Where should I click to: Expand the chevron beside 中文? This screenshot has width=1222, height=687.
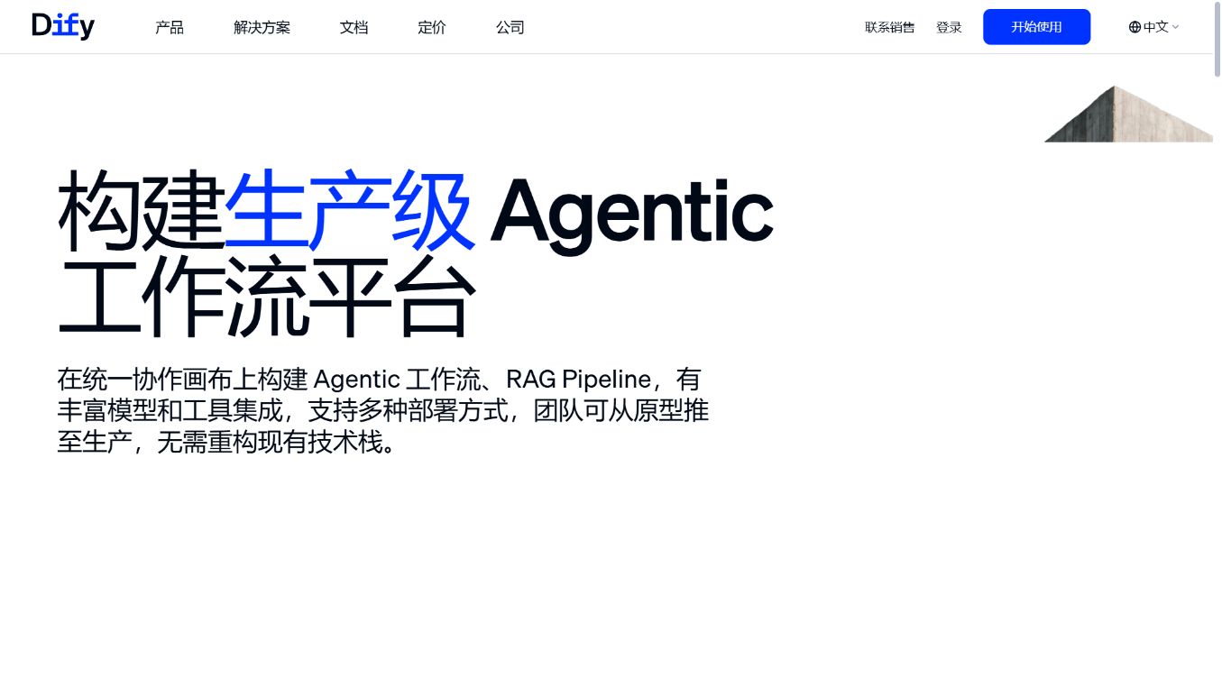pyautogui.click(x=1175, y=27)
